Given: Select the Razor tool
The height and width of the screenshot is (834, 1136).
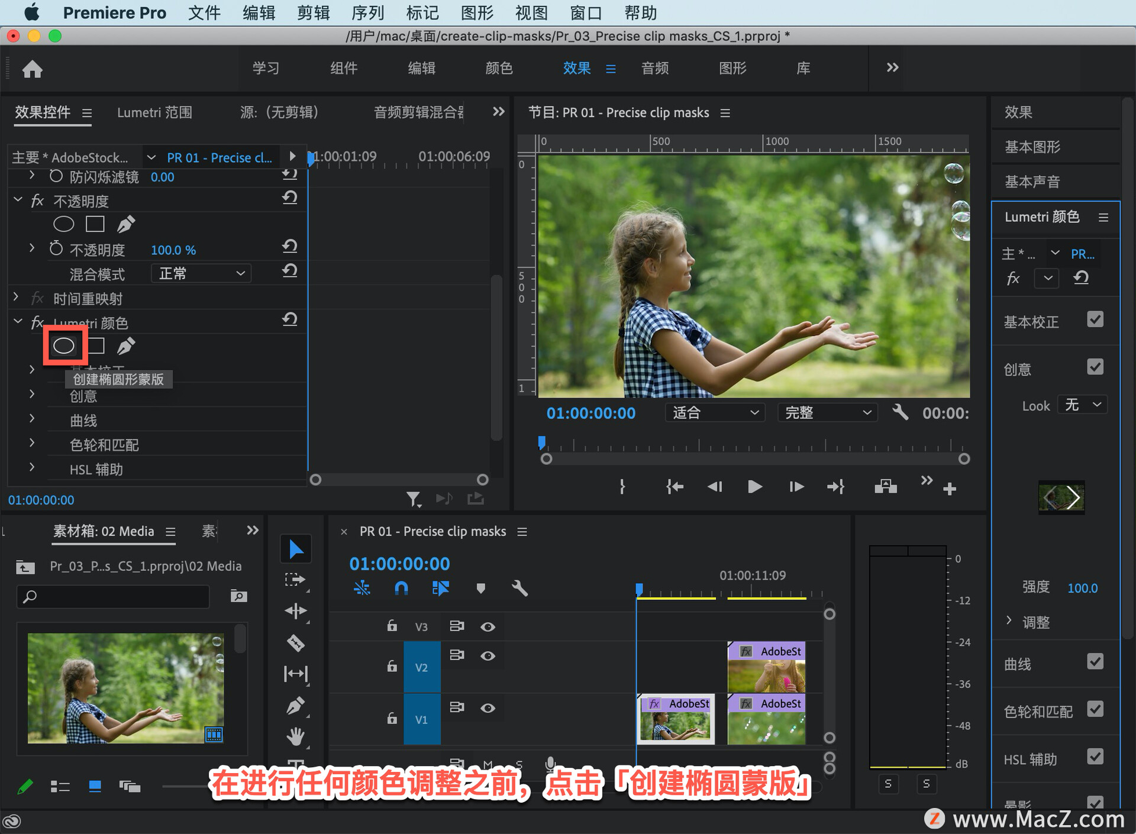Looking at the screenshot, I should pyautogui.click(x=296, y=642).
